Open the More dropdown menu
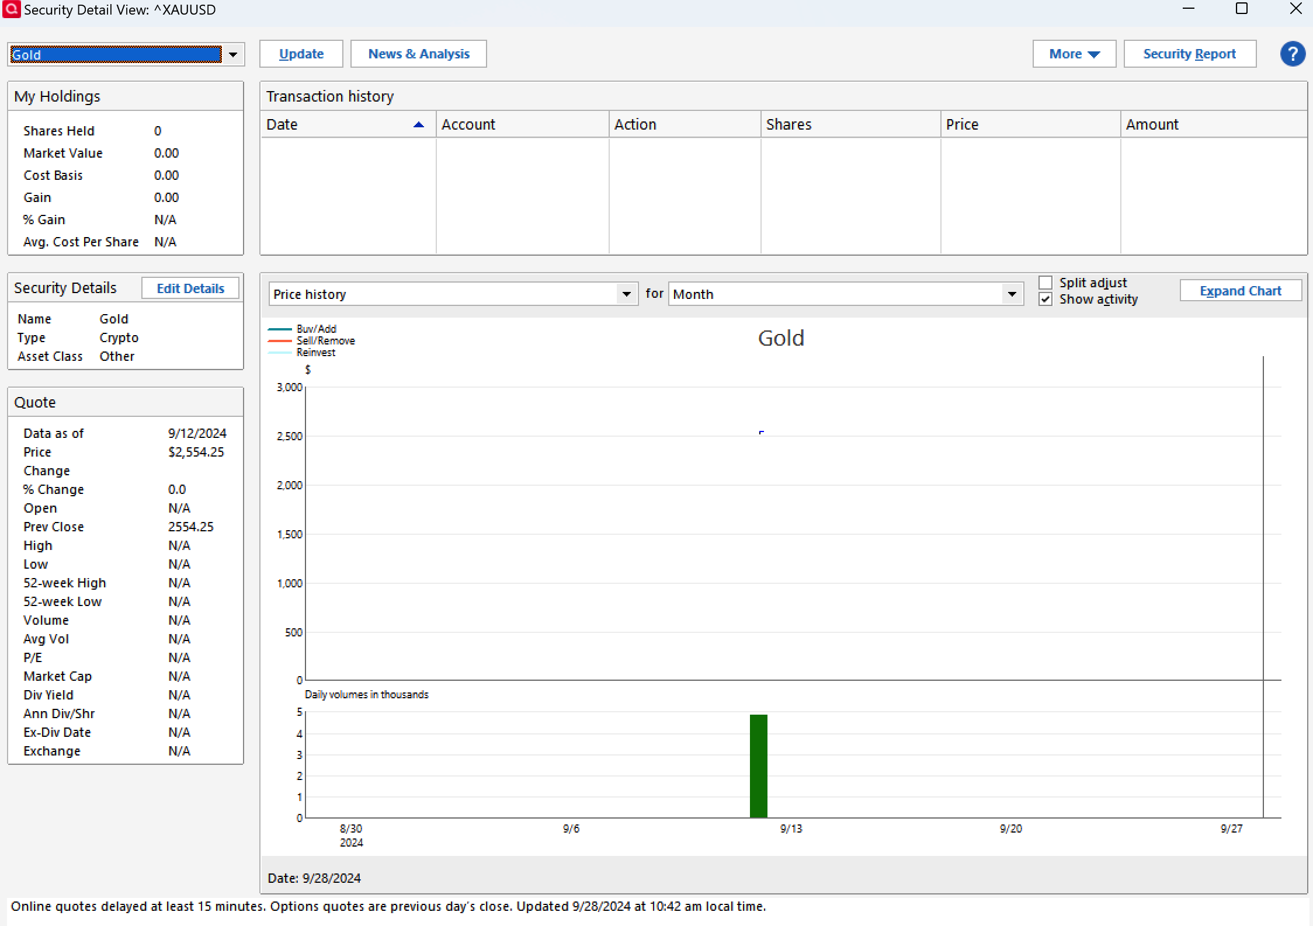Screen dimensions: 1313x926 (1074, 54)
